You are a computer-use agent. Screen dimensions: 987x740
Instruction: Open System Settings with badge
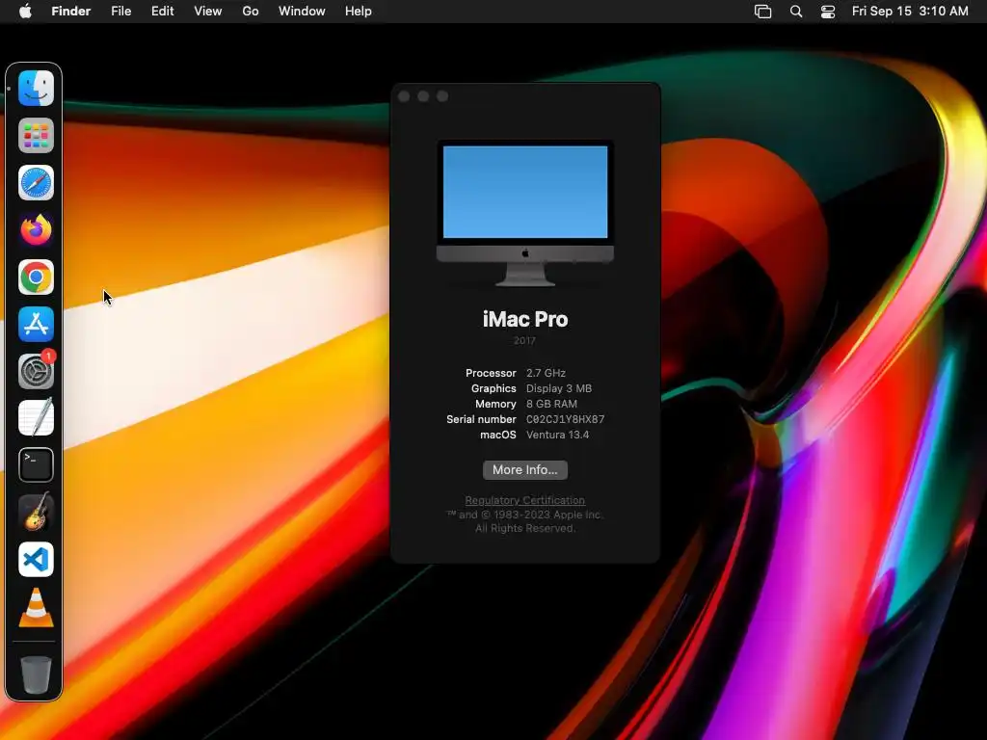tap(36, 371)
